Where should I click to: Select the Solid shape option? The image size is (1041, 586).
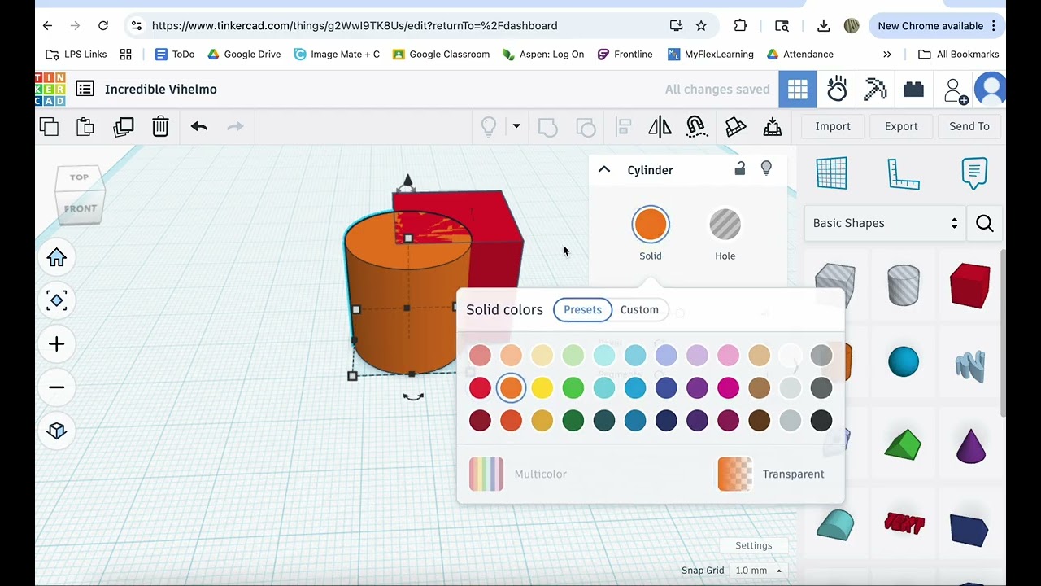(x=651, y=234)
